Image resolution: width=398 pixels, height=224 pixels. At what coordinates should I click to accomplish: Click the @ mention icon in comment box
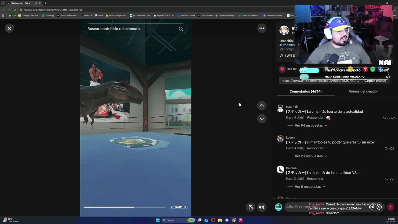pyautogui.click(x=372, y=207)
